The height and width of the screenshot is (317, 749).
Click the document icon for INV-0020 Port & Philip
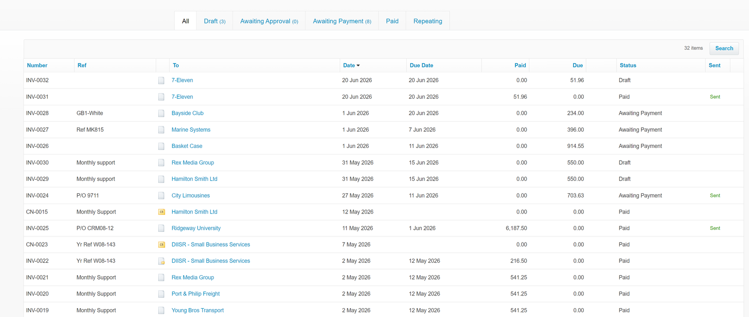(x=161, y=294)
